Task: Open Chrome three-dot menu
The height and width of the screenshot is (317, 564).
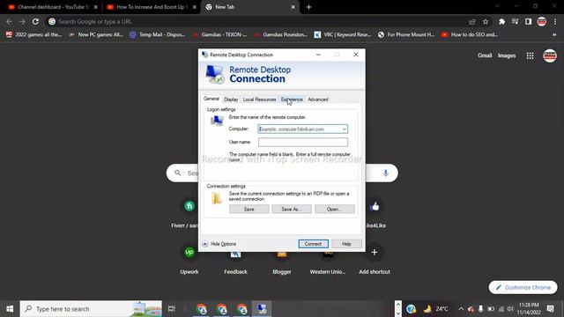Action: 555,21
